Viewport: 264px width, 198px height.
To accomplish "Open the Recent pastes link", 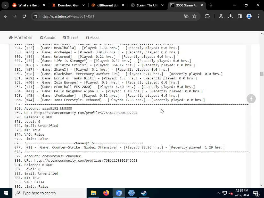I will pos(70,38).
